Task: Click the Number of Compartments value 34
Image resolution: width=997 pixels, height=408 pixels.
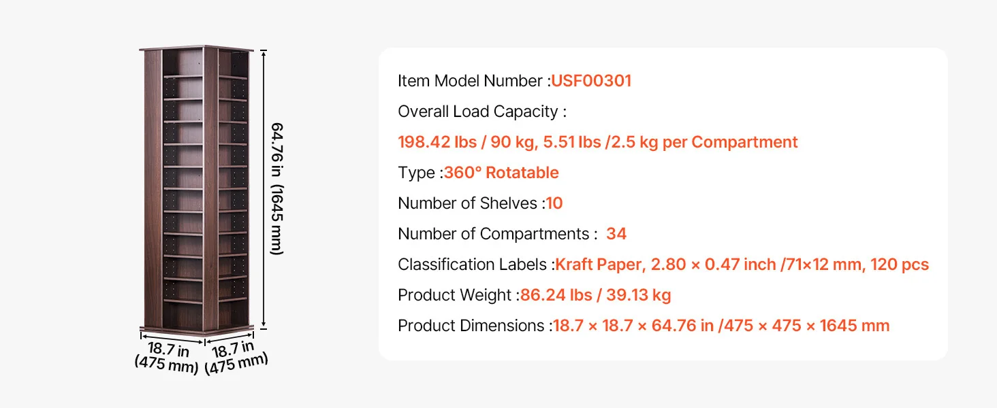Action: [616, 234]
